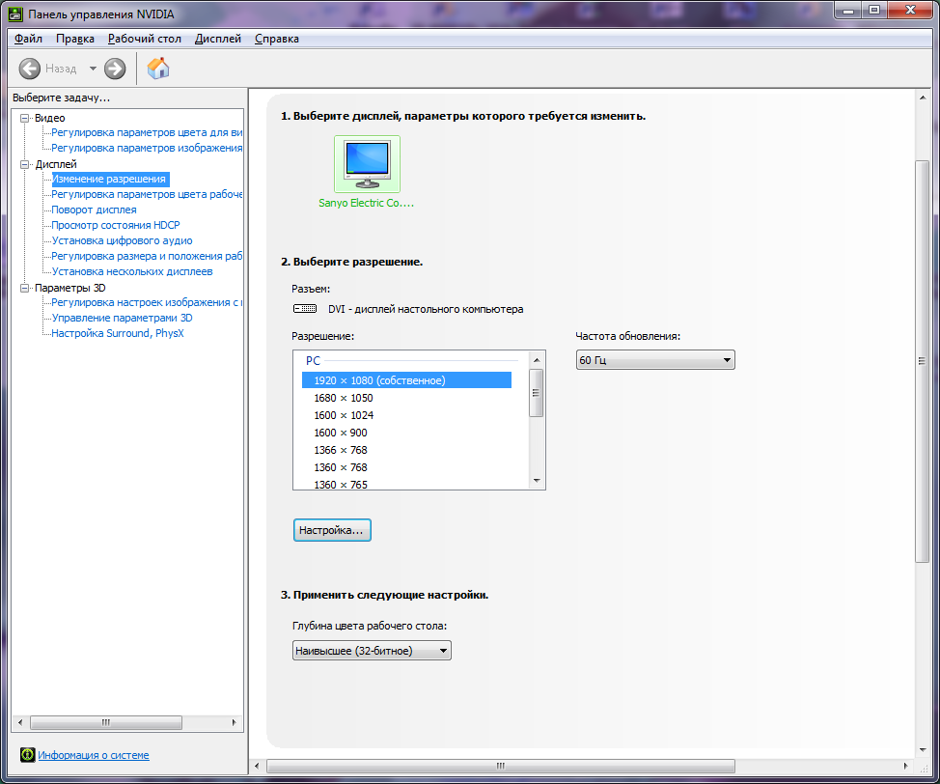
Task: Open the Back history dropdown arrow
Action: 93,69
